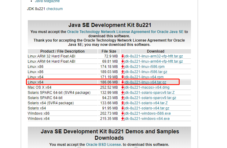Click the download icon for jdk-8u221-windows-i586.exe
Viewport: 227px width, 148px height.
123,113
